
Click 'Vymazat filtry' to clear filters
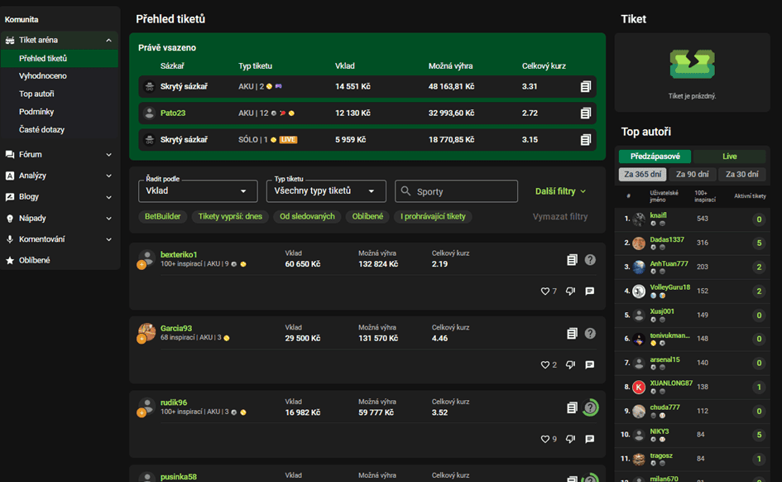[x=560, y=217]
